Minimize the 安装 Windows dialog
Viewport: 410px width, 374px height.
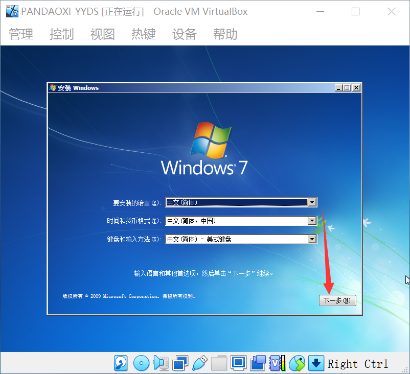[x=339, y=88]
